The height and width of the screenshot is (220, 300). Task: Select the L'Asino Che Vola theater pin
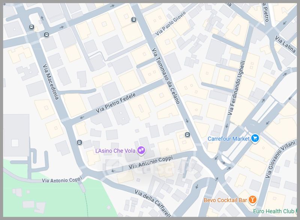coord(141,150)
